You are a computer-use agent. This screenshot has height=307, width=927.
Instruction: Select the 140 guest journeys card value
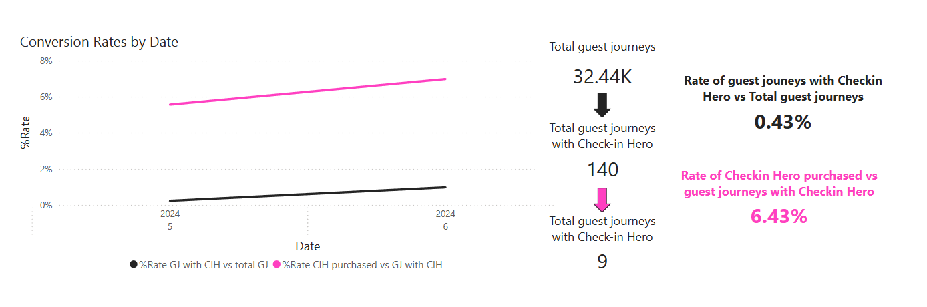pos(602,170)
